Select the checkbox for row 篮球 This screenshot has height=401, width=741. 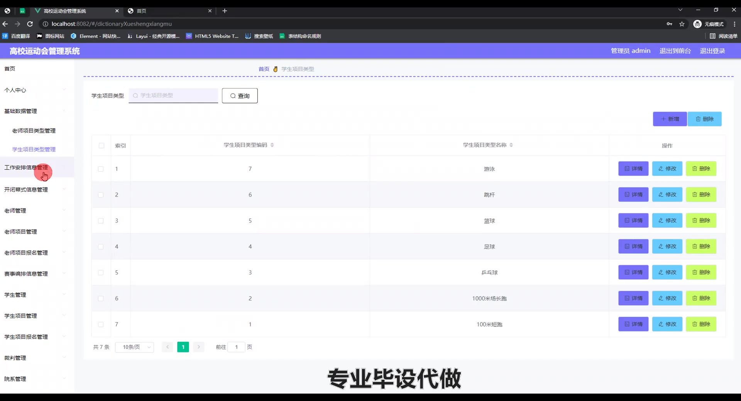pos(101,221)
